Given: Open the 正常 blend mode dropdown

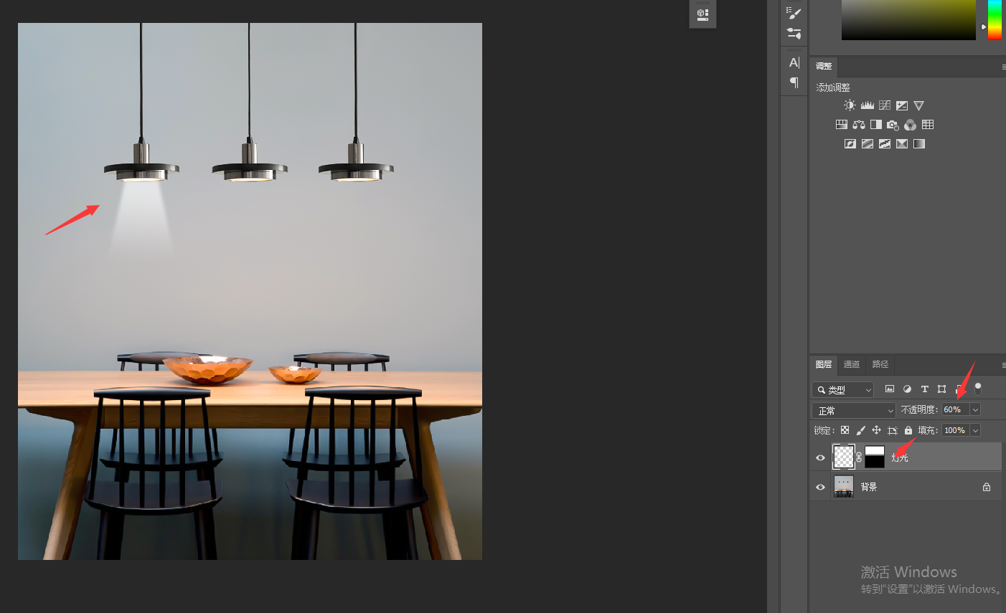Looking at the screenshot, I should 854,410.
